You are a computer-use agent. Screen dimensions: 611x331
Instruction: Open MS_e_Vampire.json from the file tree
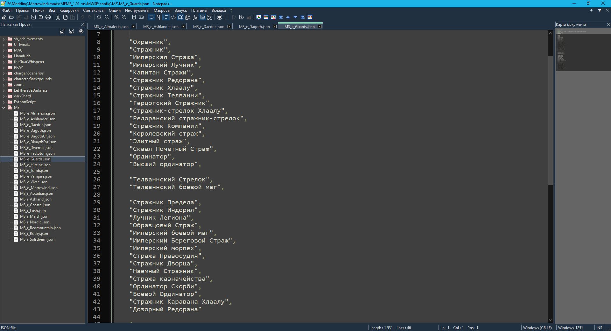pyautogui.click(x=36, y=176)
